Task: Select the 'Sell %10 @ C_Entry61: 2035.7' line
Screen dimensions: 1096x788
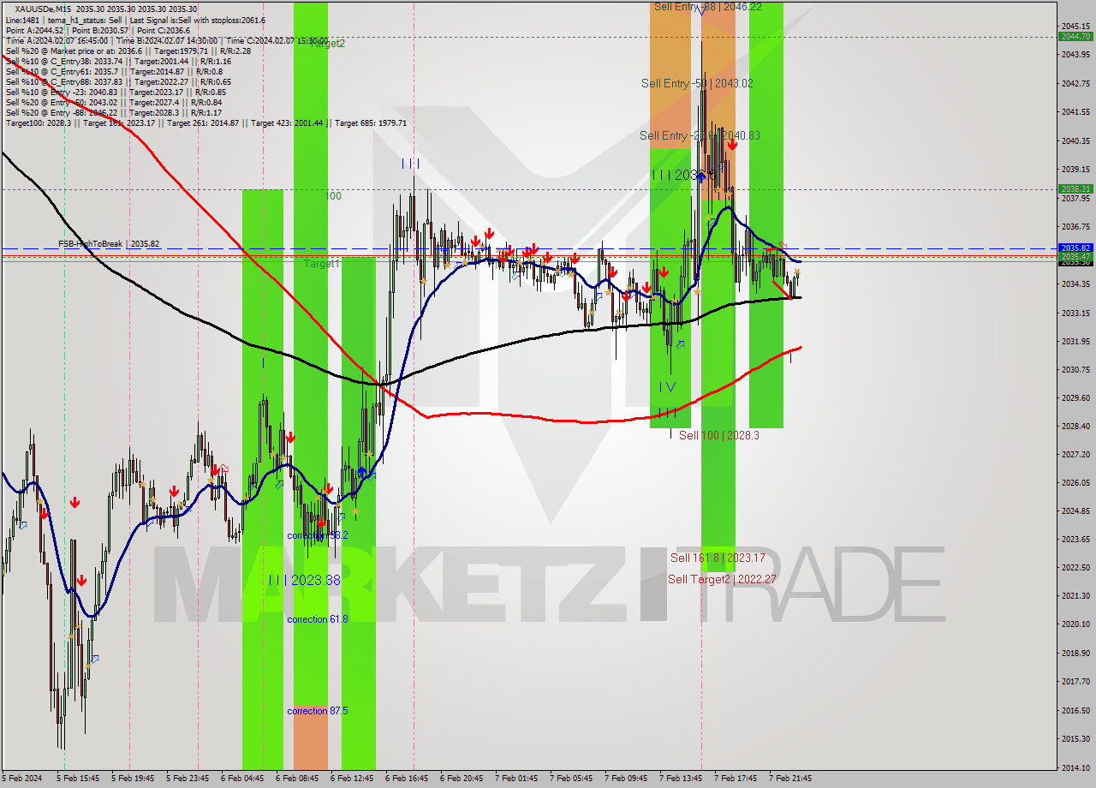Action: [x=116, y=71]
